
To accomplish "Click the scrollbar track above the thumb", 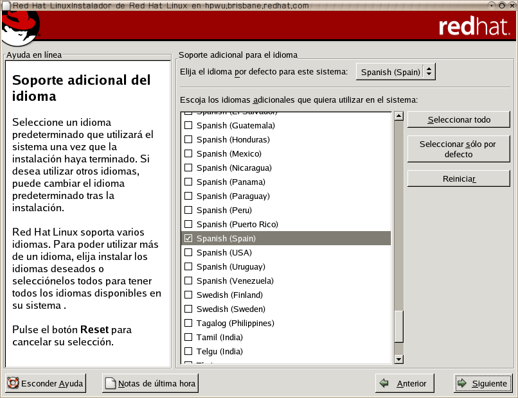I will pos(399,214).
